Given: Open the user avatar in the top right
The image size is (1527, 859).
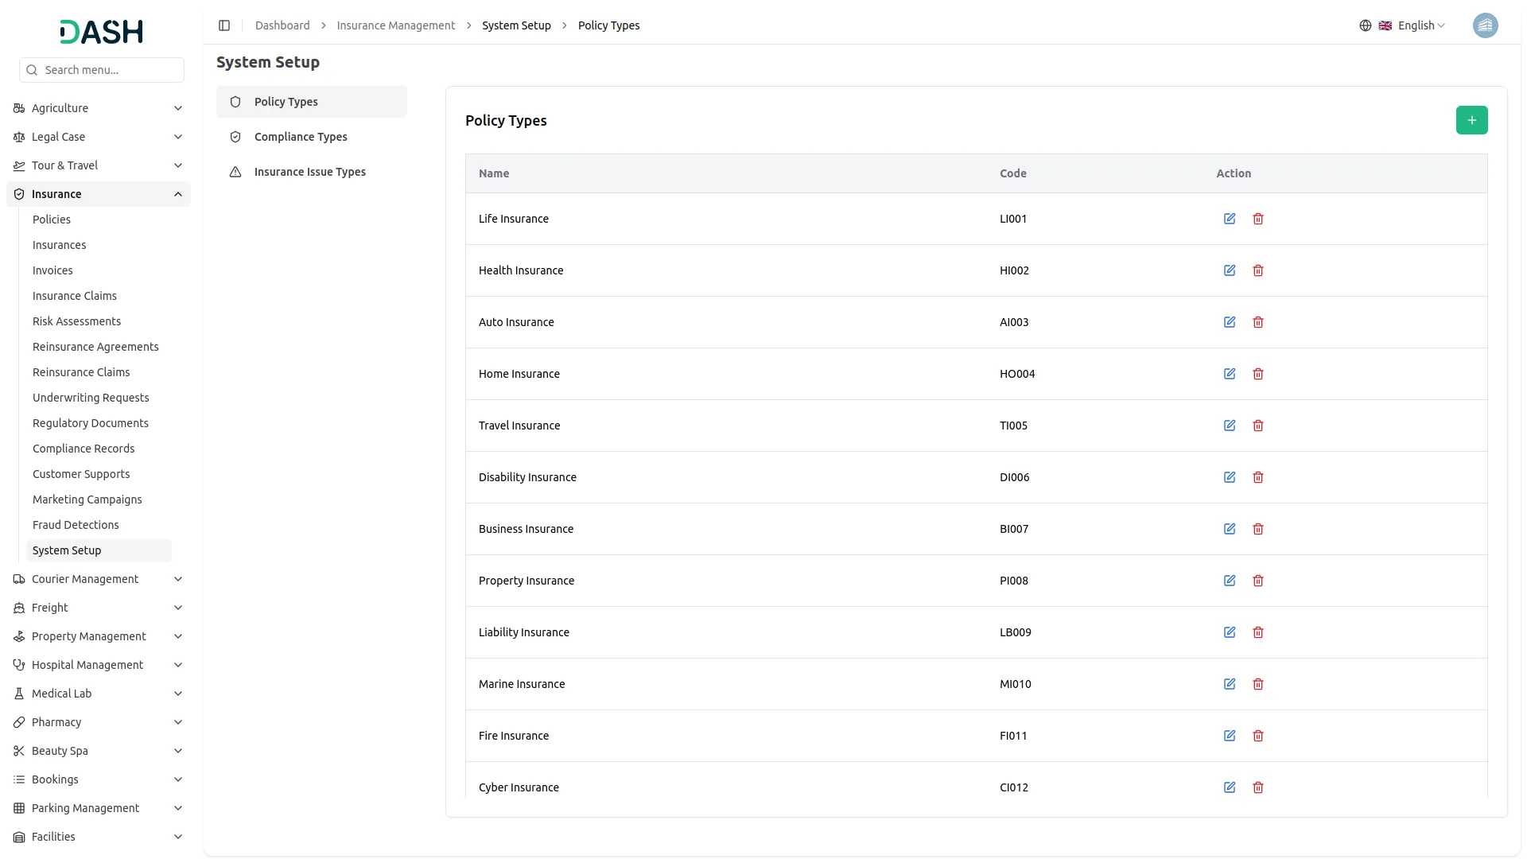Looking at the screenshot, I should pos(1486,25).
